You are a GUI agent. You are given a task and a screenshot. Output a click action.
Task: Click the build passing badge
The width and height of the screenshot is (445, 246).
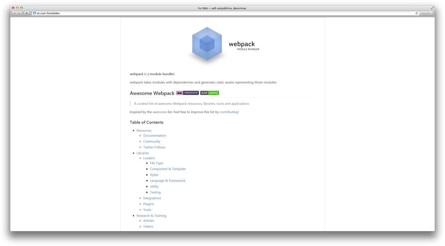(x=210, y=93)
